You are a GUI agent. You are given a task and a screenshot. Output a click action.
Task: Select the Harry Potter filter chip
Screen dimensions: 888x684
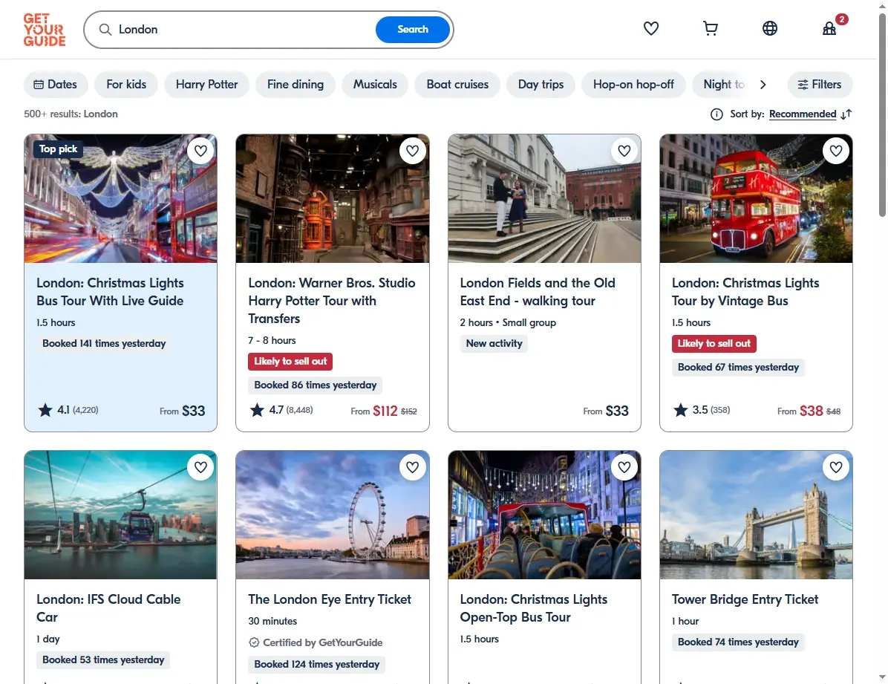206,85
